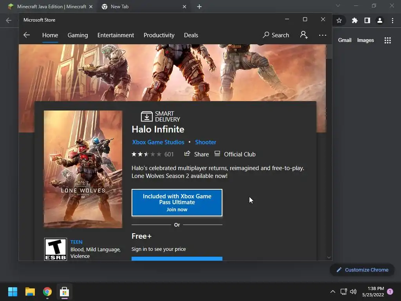Show hidden system tray icons
The height and width of the screenshot is (301, 401).
pyautogui.click(x=333, y=292)
